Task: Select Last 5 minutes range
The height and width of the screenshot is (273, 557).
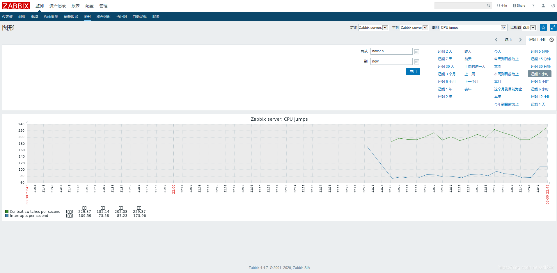Action: 540,51
